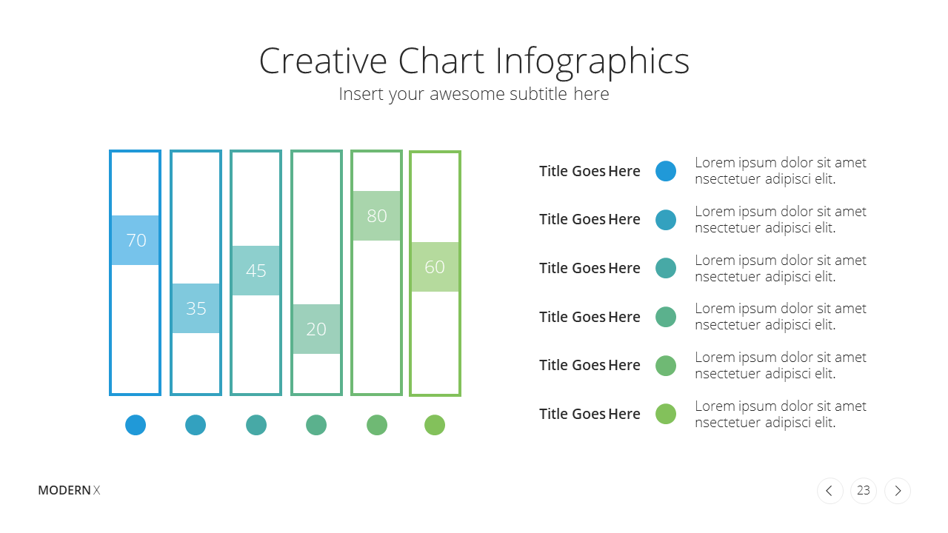Select the Creative Chart Infographics title
948x533 pixels.
(474, 61)
